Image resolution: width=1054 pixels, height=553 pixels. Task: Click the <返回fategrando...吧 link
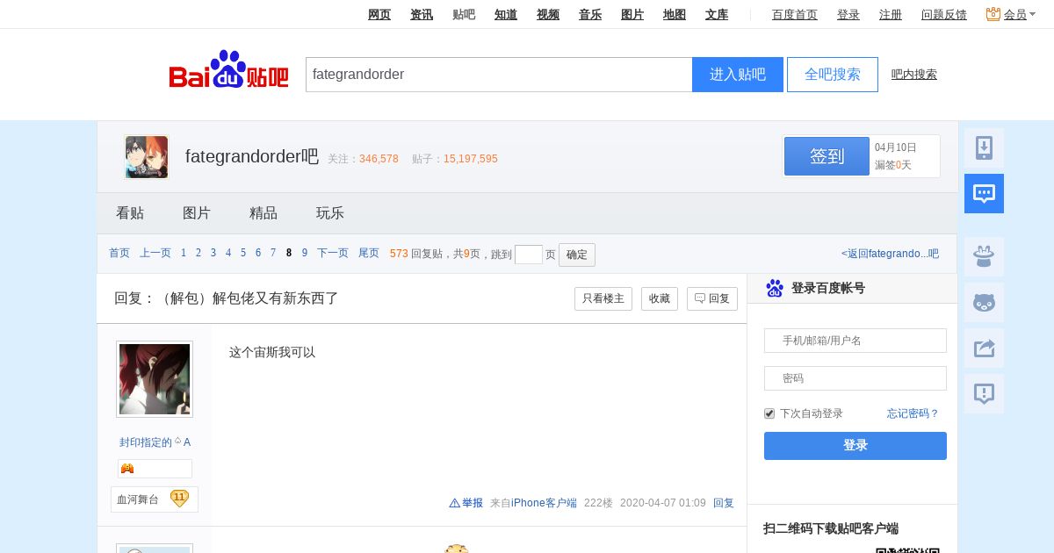tap(890, 254)
